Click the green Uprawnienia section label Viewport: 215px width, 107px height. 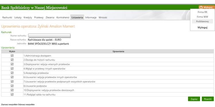[x=8, y=47]
